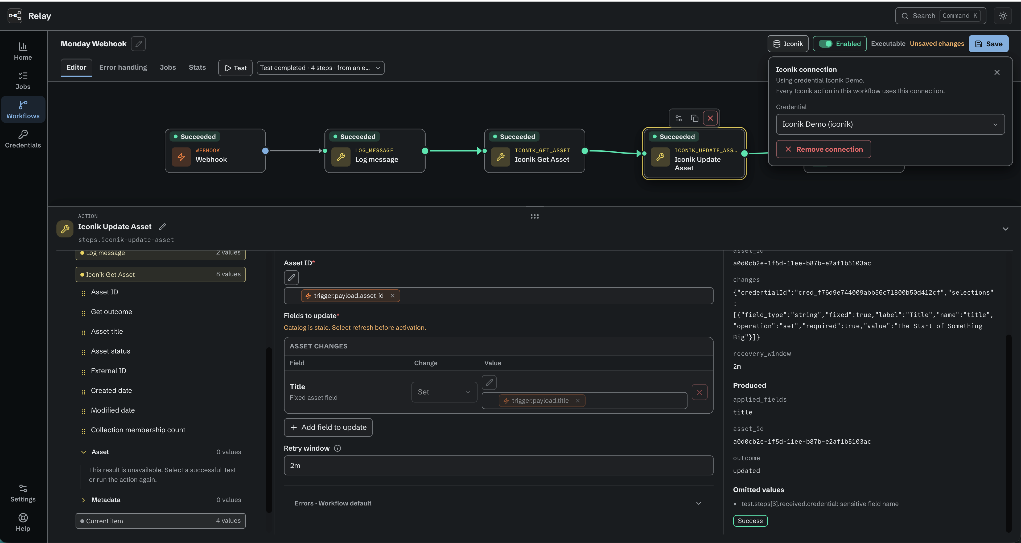The width and height of the screenshot is (1021, 543).
Task: Click Add field to update
Action: tap(328, 427)
